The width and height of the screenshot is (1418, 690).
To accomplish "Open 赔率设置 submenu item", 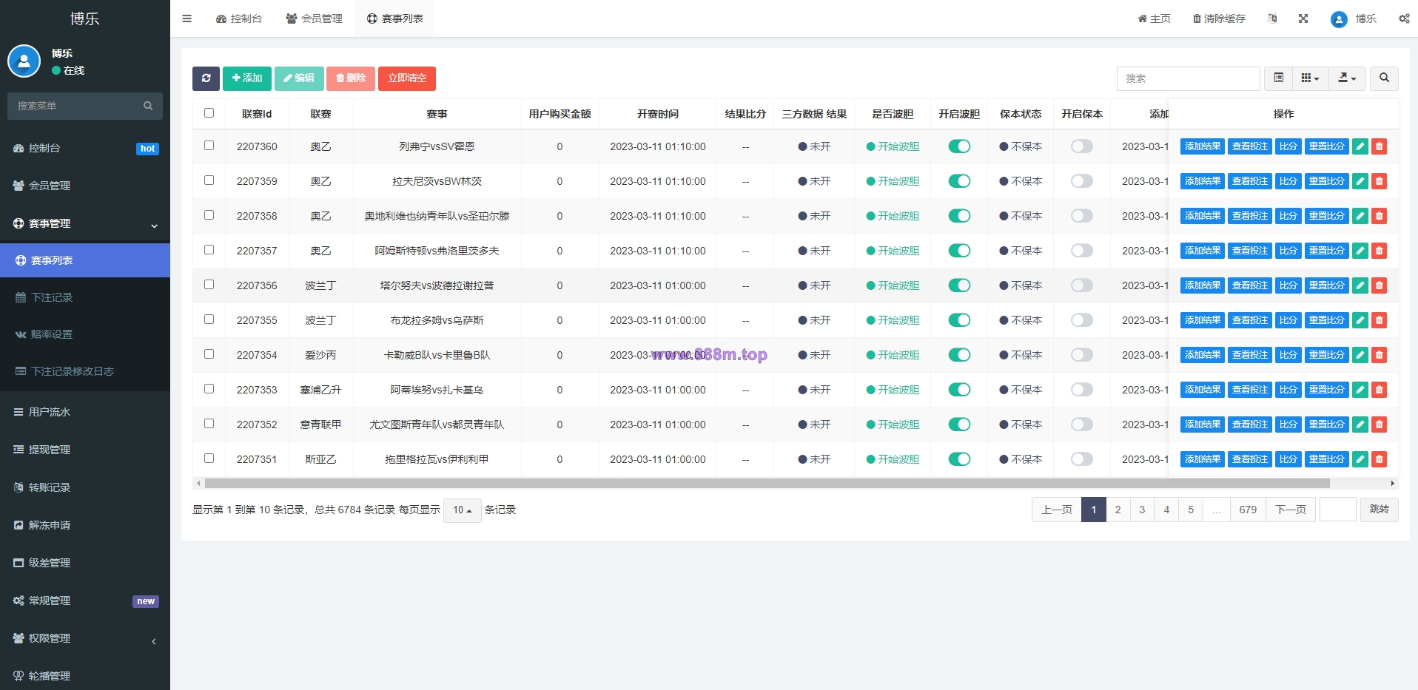I will coord(85,334).
